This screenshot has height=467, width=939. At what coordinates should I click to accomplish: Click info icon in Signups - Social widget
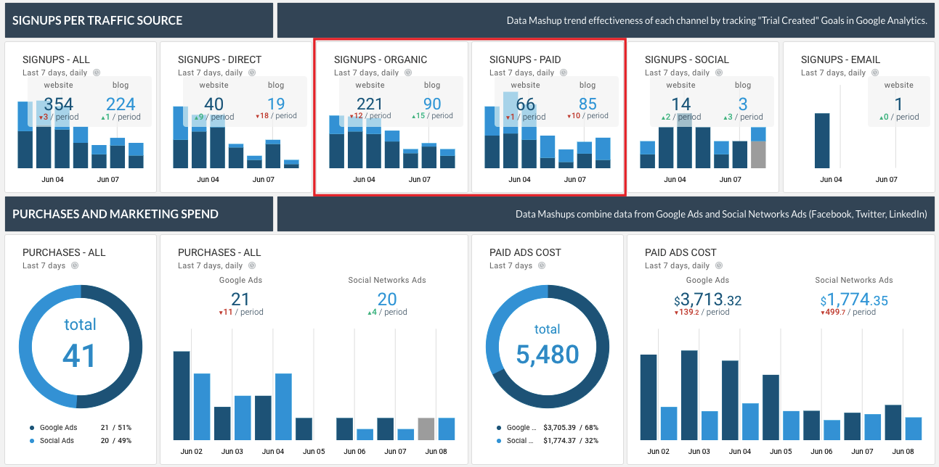(719, 73)
